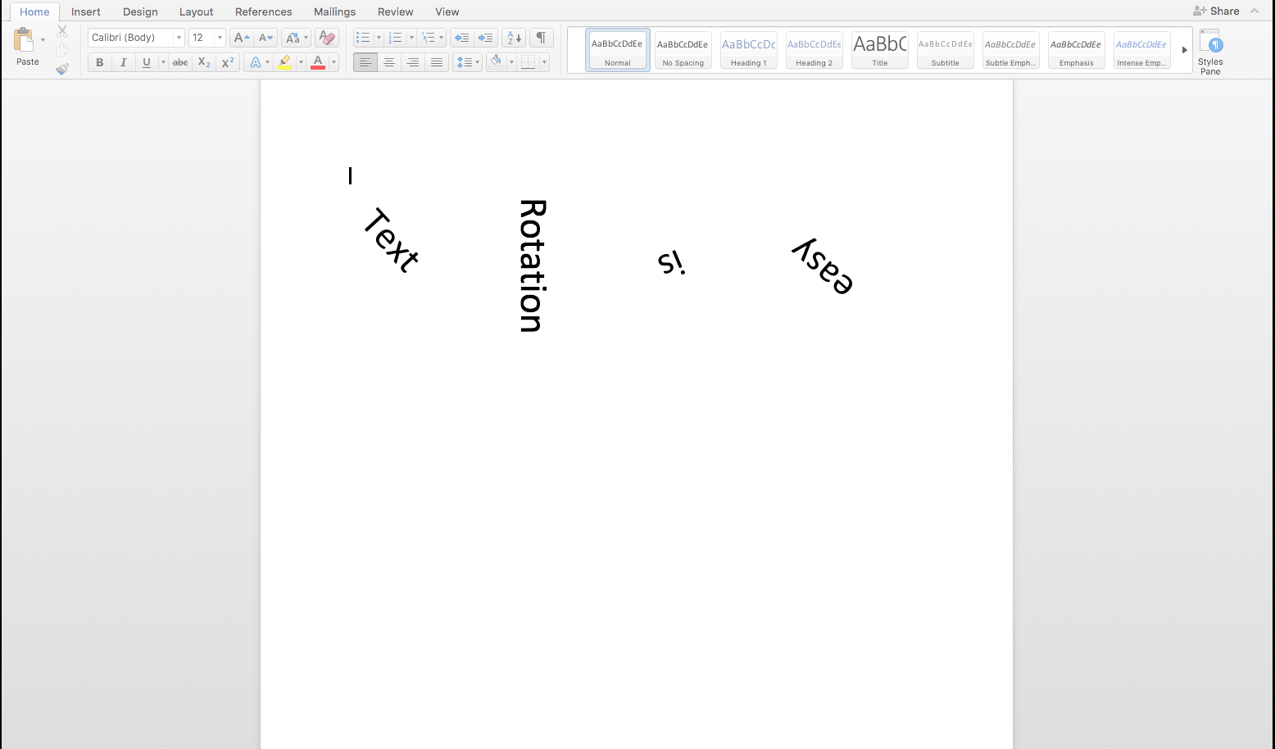Image resolution: width=1275 pixels, height=749 pixels.
Task: Apply the Heading 1 style
Action: pyautogui.click(x=748, y=49)
